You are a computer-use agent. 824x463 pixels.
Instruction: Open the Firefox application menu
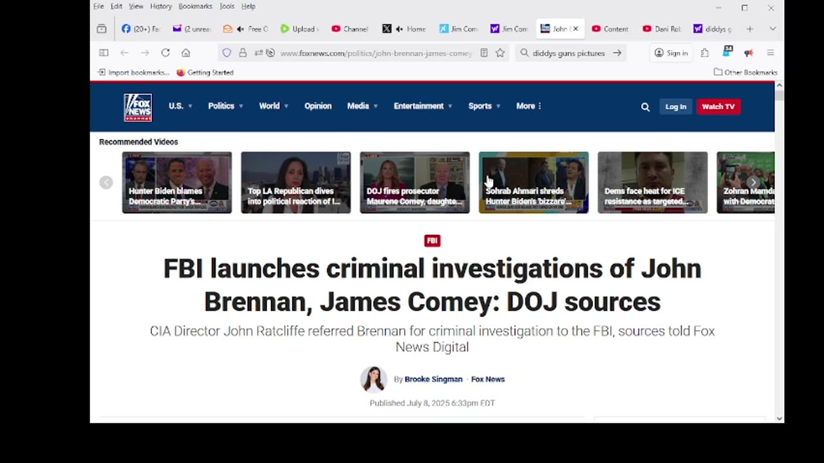[770, 53]
